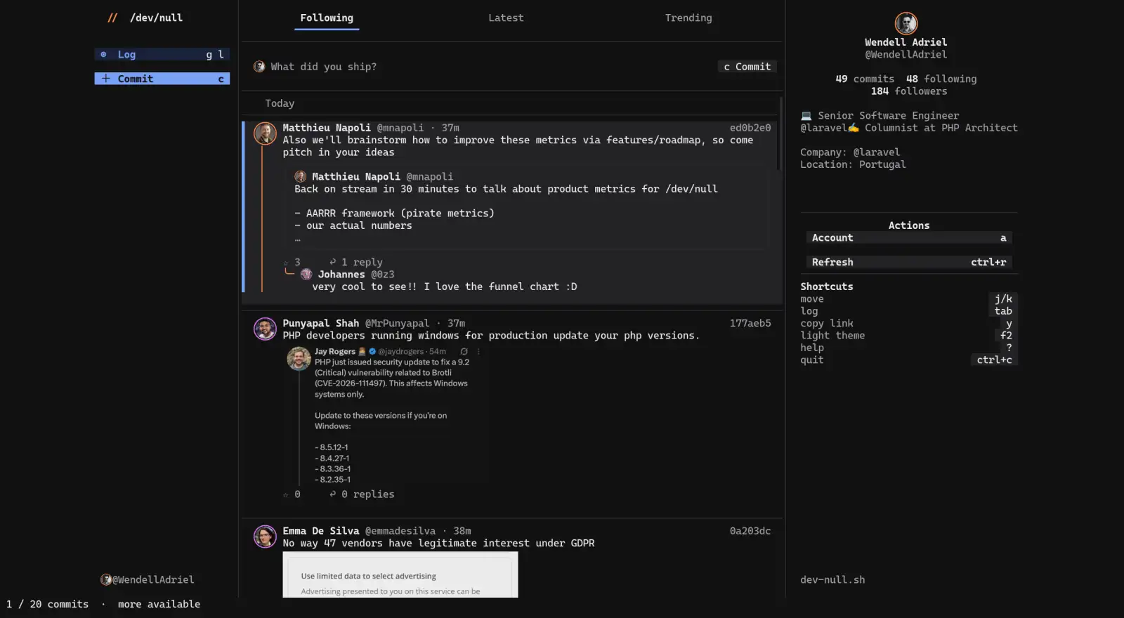This screenshot has width=1124, height=618.
Task: Switch to the Following tab
Action: pos(327,18)
